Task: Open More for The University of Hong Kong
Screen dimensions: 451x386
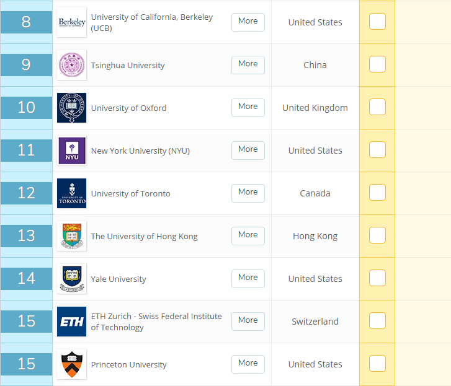Action: pyautogui.click(x=248, y=235)
